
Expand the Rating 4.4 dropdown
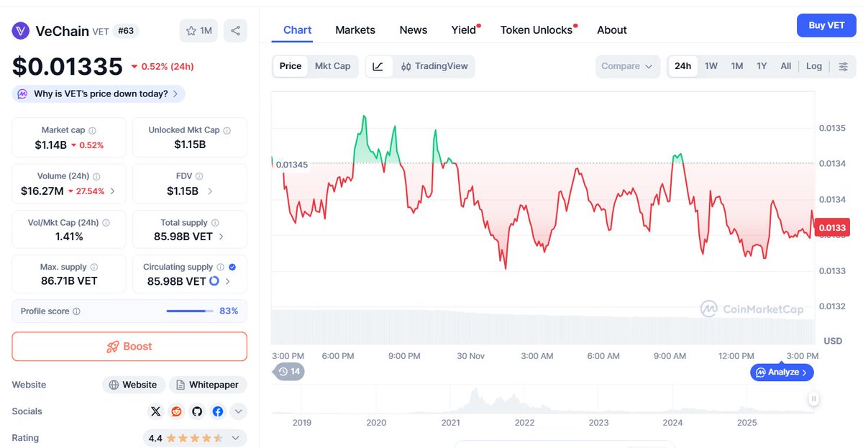point(195,438)
